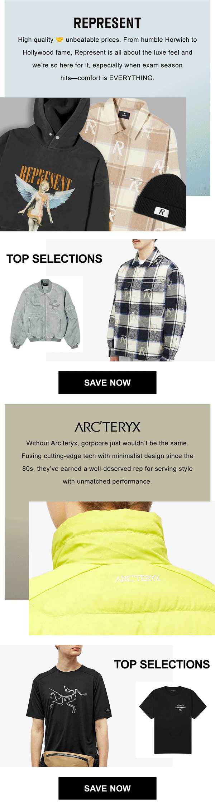Viewport: 215px width, 810px height.
Task: Click the second TOP SELECTIONS heading near Arc'teryx
Action: point(162,664)
